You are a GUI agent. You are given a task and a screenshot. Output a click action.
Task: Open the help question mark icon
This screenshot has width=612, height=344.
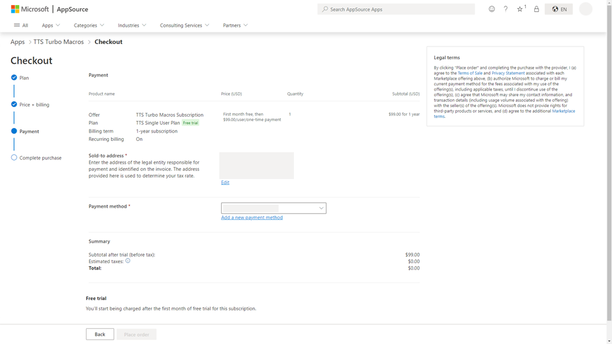(506, 9)
